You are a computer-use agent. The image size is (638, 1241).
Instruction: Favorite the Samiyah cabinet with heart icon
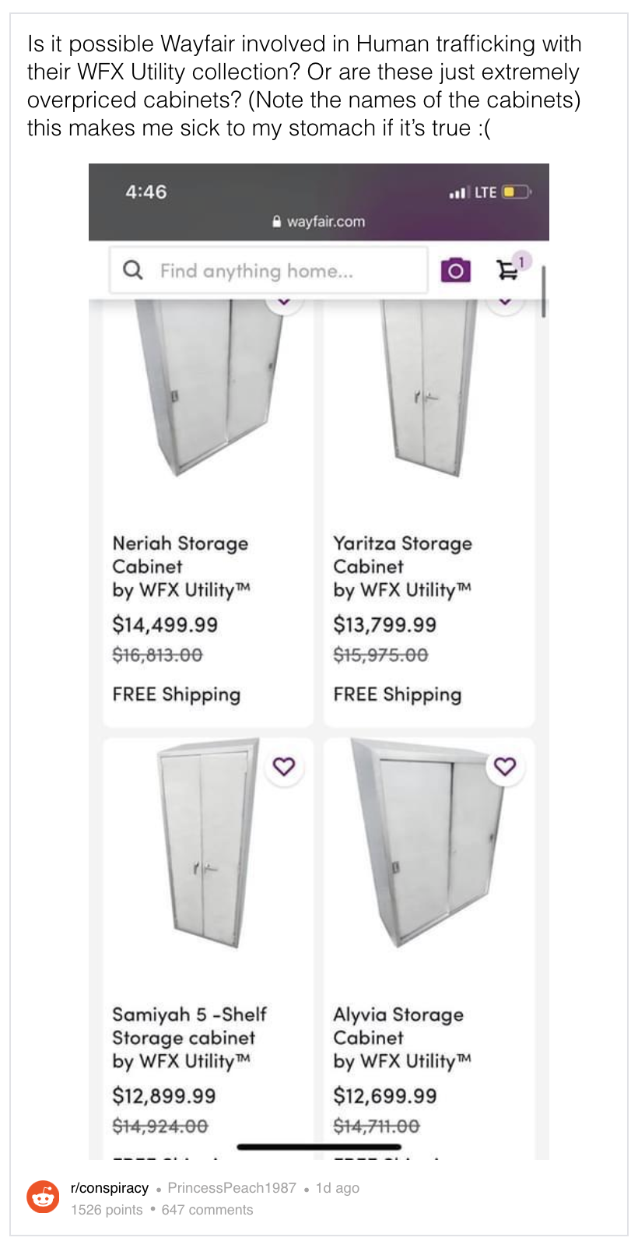pyautogui.click(x=284, y=767)
